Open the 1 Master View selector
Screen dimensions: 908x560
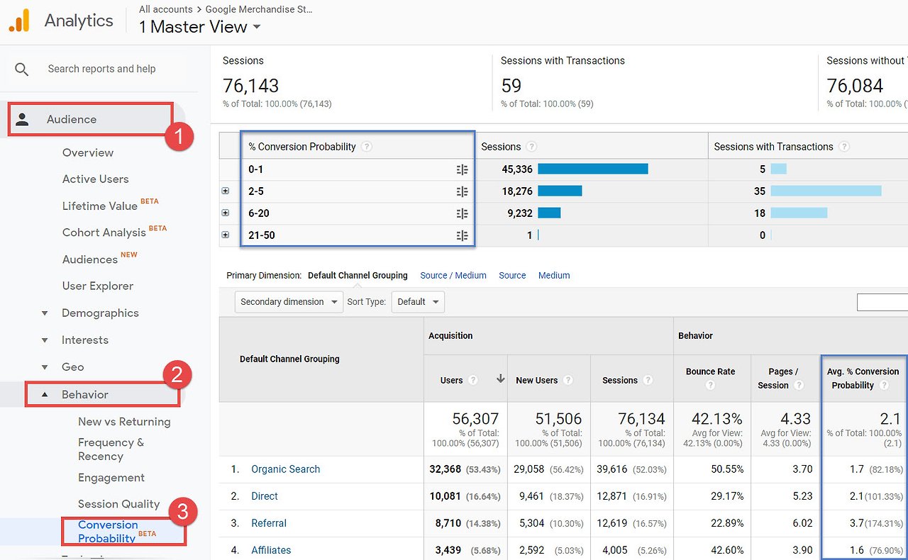pos(200,27)
